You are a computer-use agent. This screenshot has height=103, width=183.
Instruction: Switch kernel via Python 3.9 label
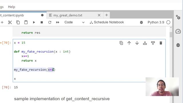[156, 22]
